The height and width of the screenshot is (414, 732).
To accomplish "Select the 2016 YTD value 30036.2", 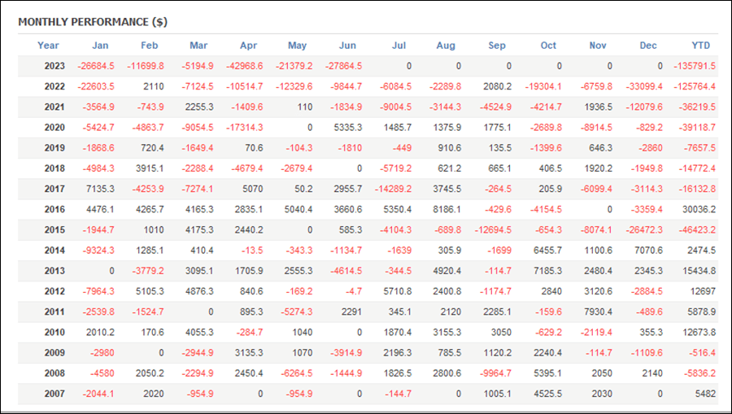I will (x=699, y=209).
